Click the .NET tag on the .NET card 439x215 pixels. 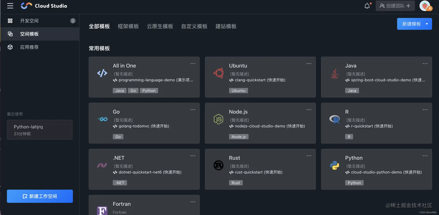[120, 183]
